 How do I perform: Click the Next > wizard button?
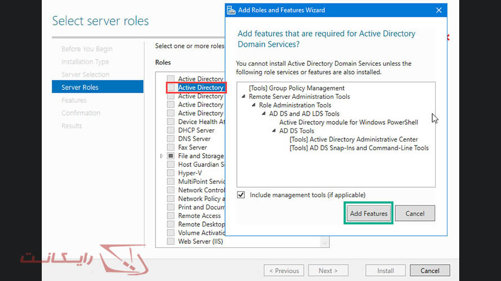(328, 270)
